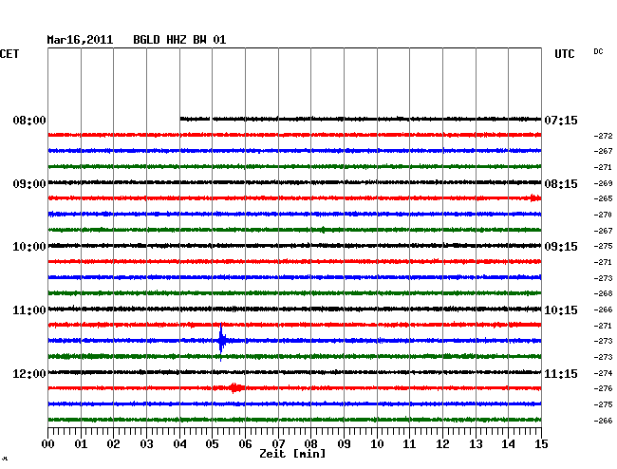Click the 00 tick on the time axis

click(48, 444)
